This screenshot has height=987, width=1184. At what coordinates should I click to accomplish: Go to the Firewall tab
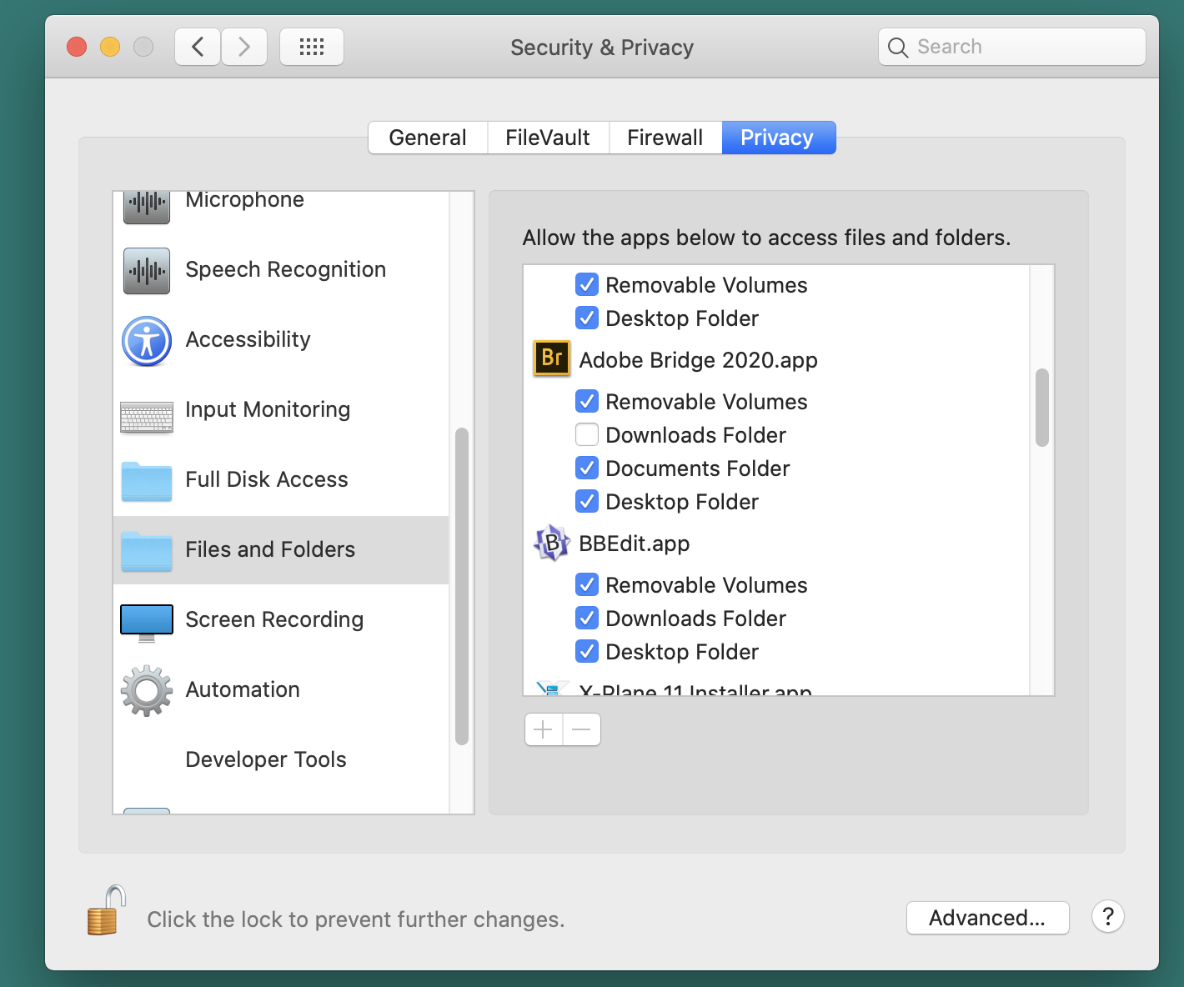click(x=665, y=138)
